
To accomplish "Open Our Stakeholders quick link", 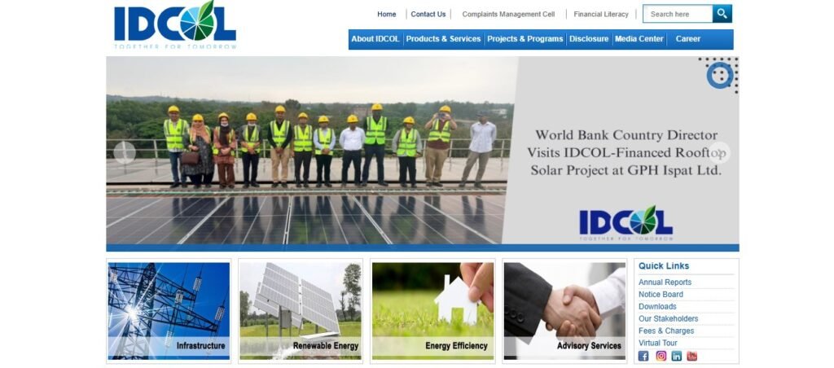I will click(x=669, y=319).
